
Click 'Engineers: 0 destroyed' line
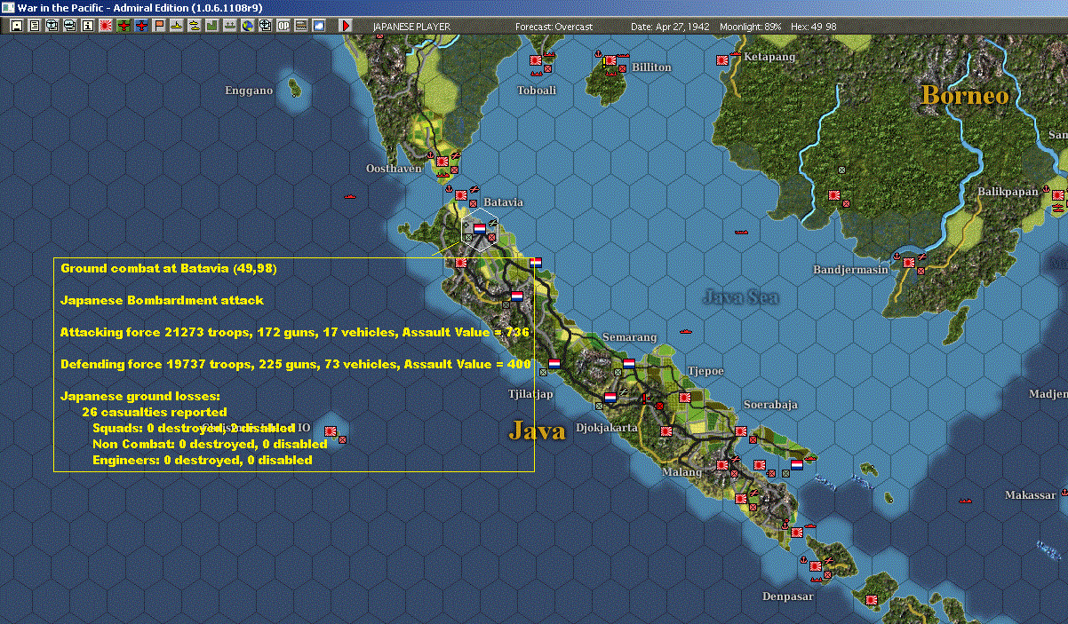click(203, 460)
